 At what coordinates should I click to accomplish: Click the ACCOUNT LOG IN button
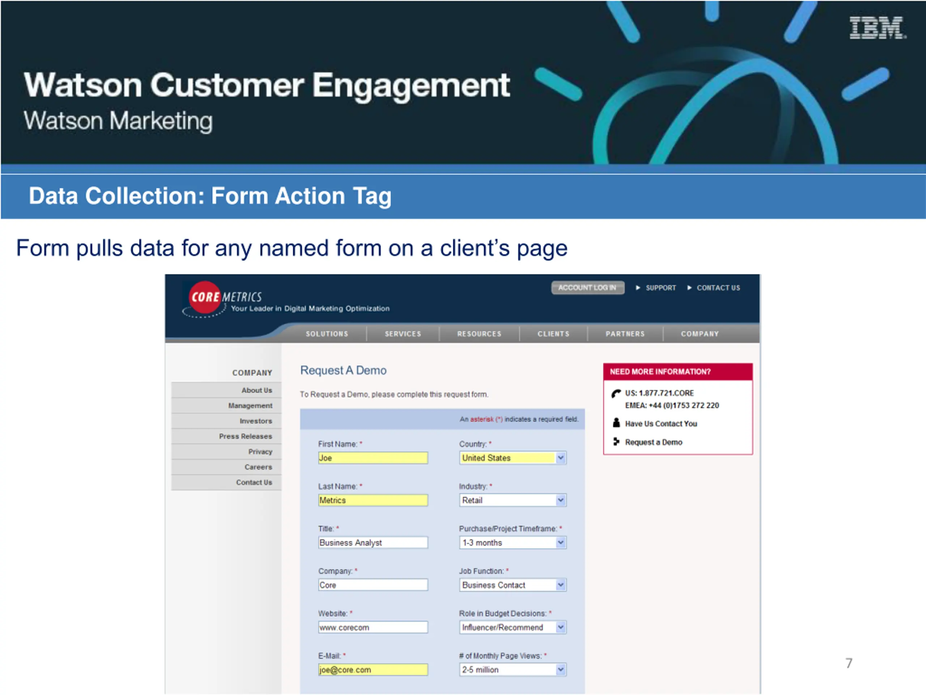(588, 288)
